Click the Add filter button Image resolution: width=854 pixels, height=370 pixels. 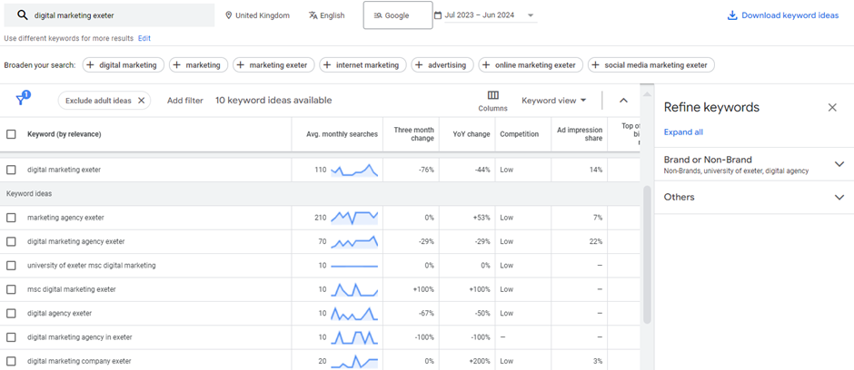[185, 101]
